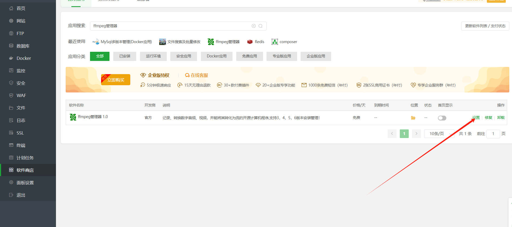This screenshot has height=227, width=512.
Task: Click the Redis icon in recently used
Action: (250, 42)
